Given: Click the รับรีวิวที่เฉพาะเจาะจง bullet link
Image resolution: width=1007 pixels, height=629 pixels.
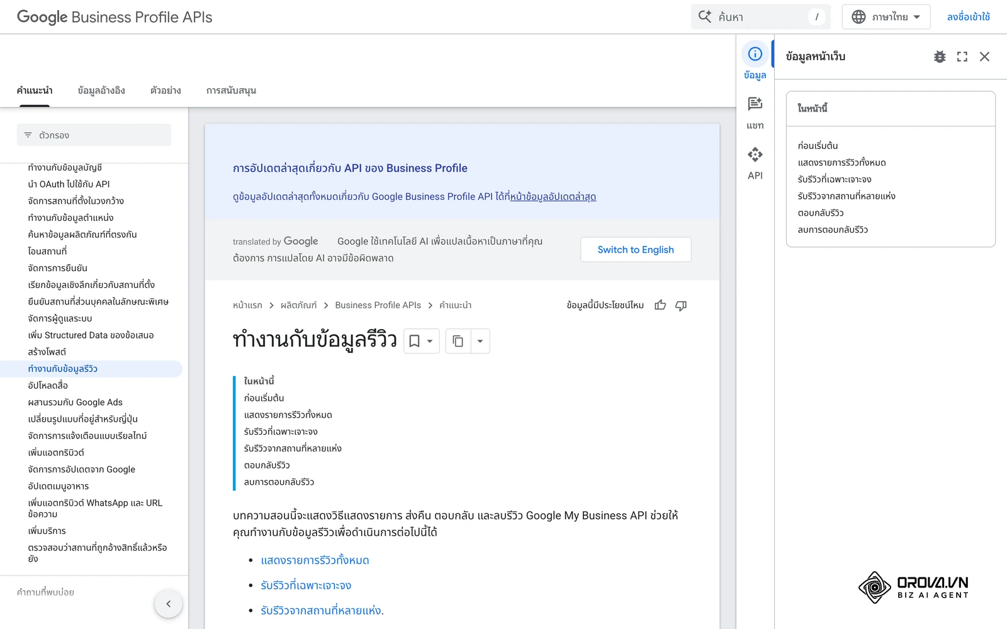Looking at the screenshot, I should [306, 586].
